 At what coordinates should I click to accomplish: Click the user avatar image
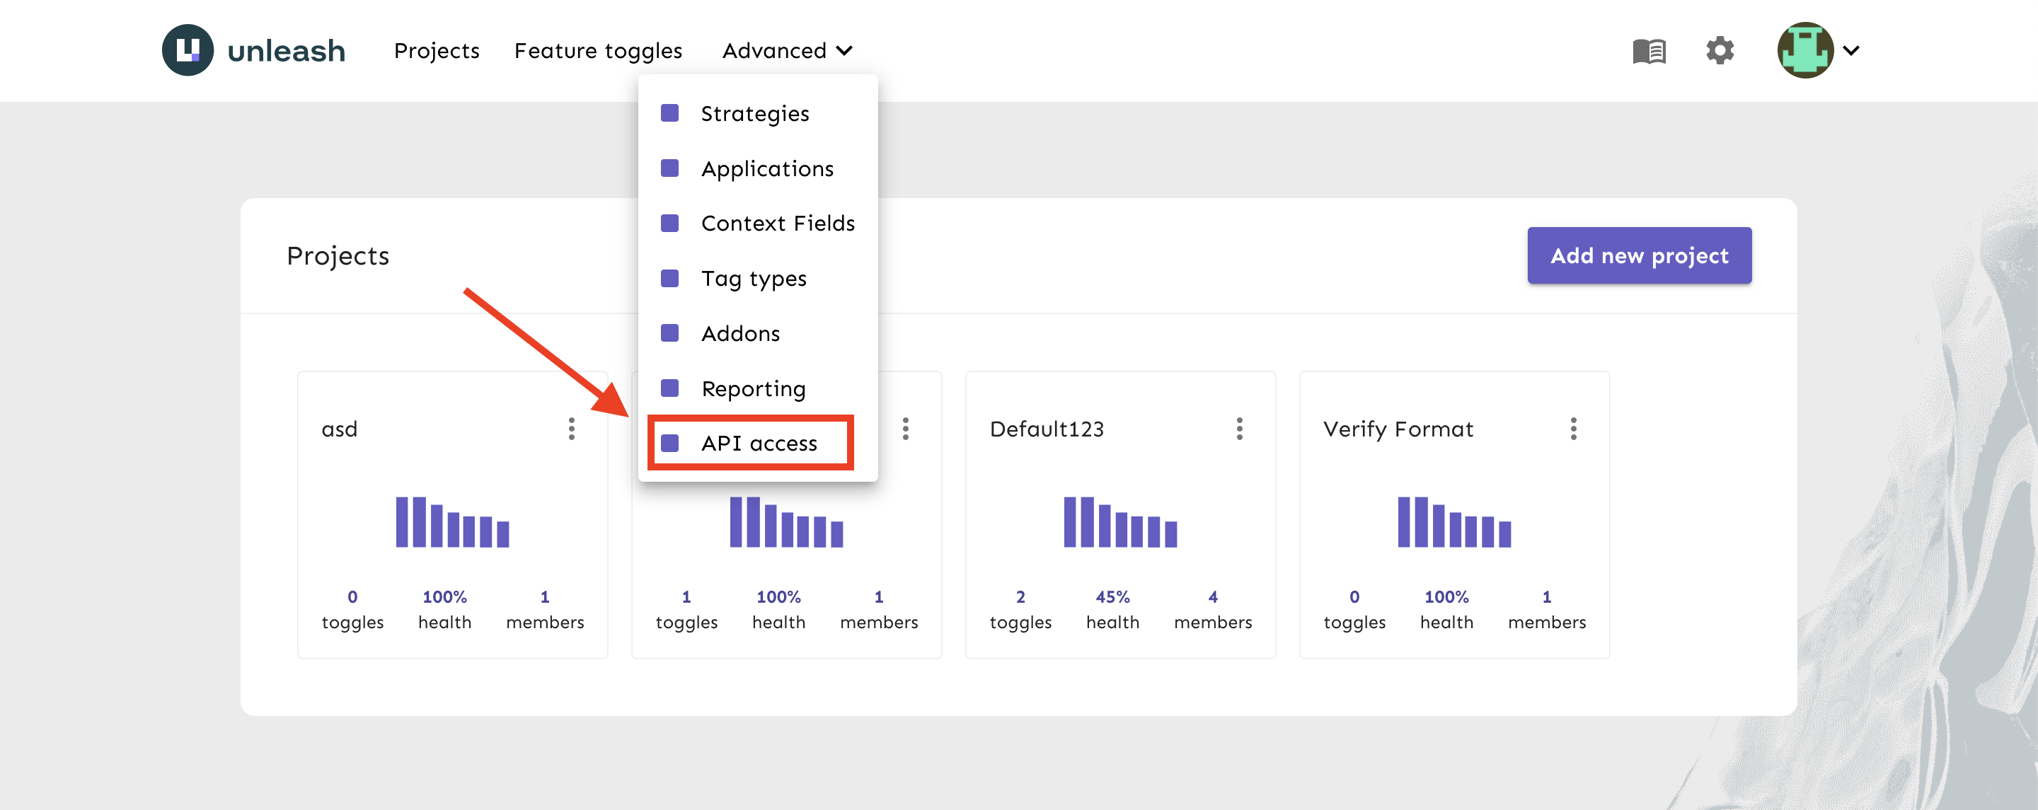[1804, 51]
